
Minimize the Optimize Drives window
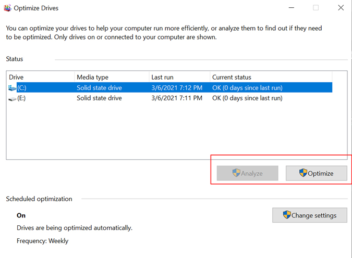click(x=292, y=8)
